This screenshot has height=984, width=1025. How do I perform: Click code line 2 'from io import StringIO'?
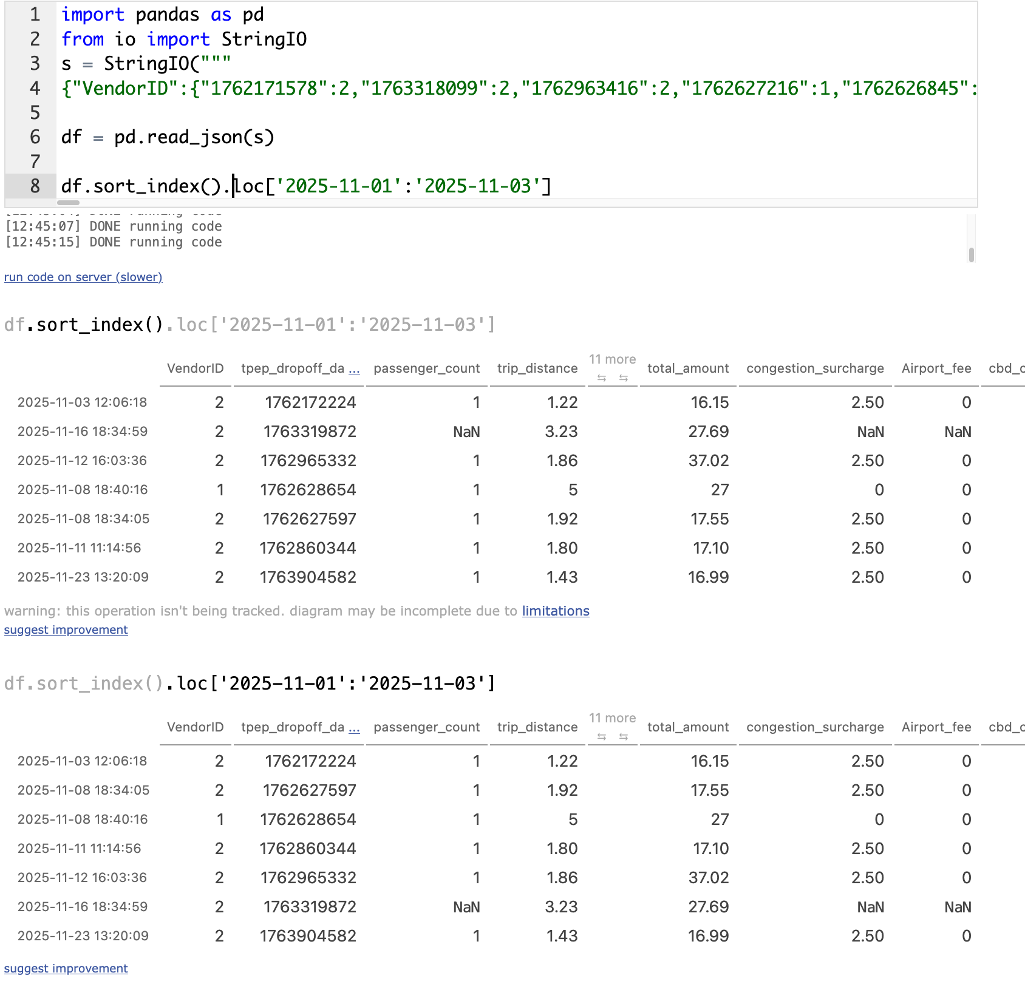(x=184, y=39)
